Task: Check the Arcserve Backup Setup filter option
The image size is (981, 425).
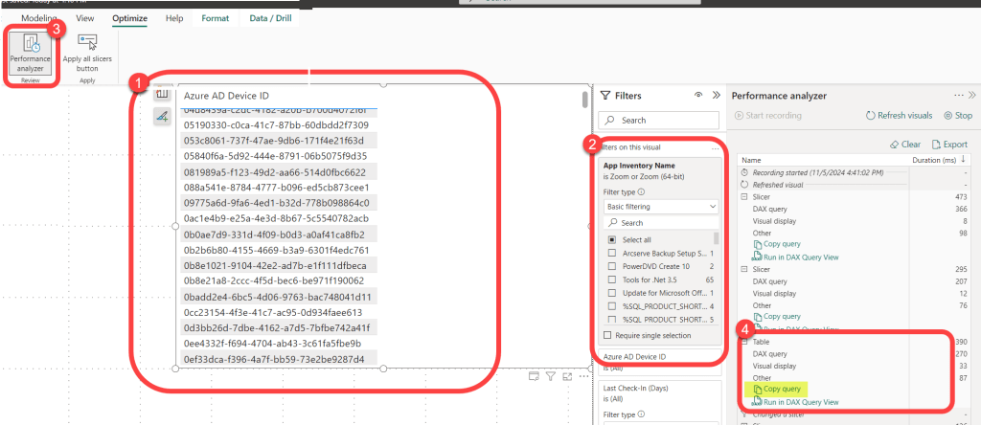Action: coord(611,253)
